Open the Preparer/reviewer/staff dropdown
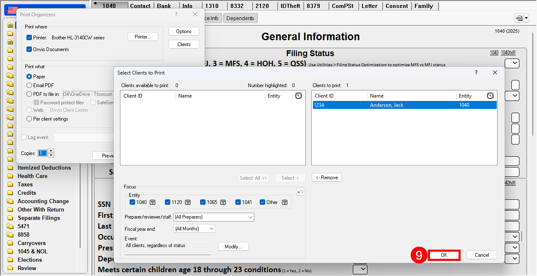537x276 pixels. [214, 217]
